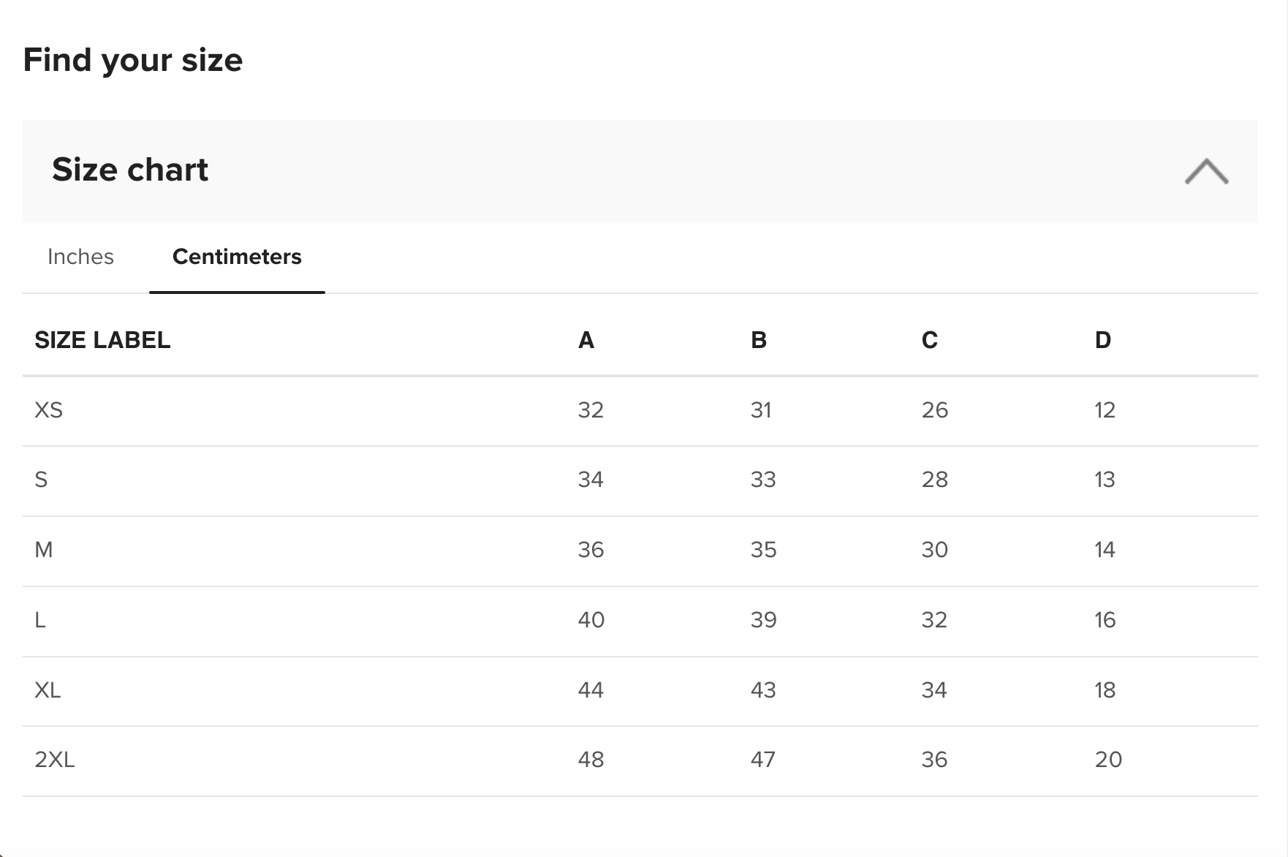Switch to the Inches tab

click(x=80, y=257)
